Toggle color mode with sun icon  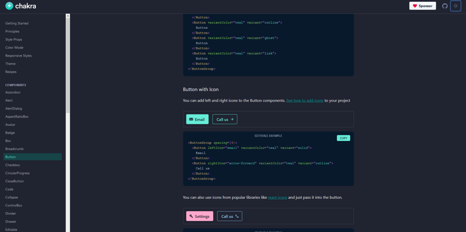(x=456, y=6)
